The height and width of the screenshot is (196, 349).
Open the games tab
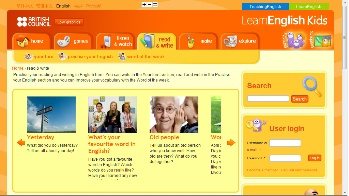(x=73, y=41)
